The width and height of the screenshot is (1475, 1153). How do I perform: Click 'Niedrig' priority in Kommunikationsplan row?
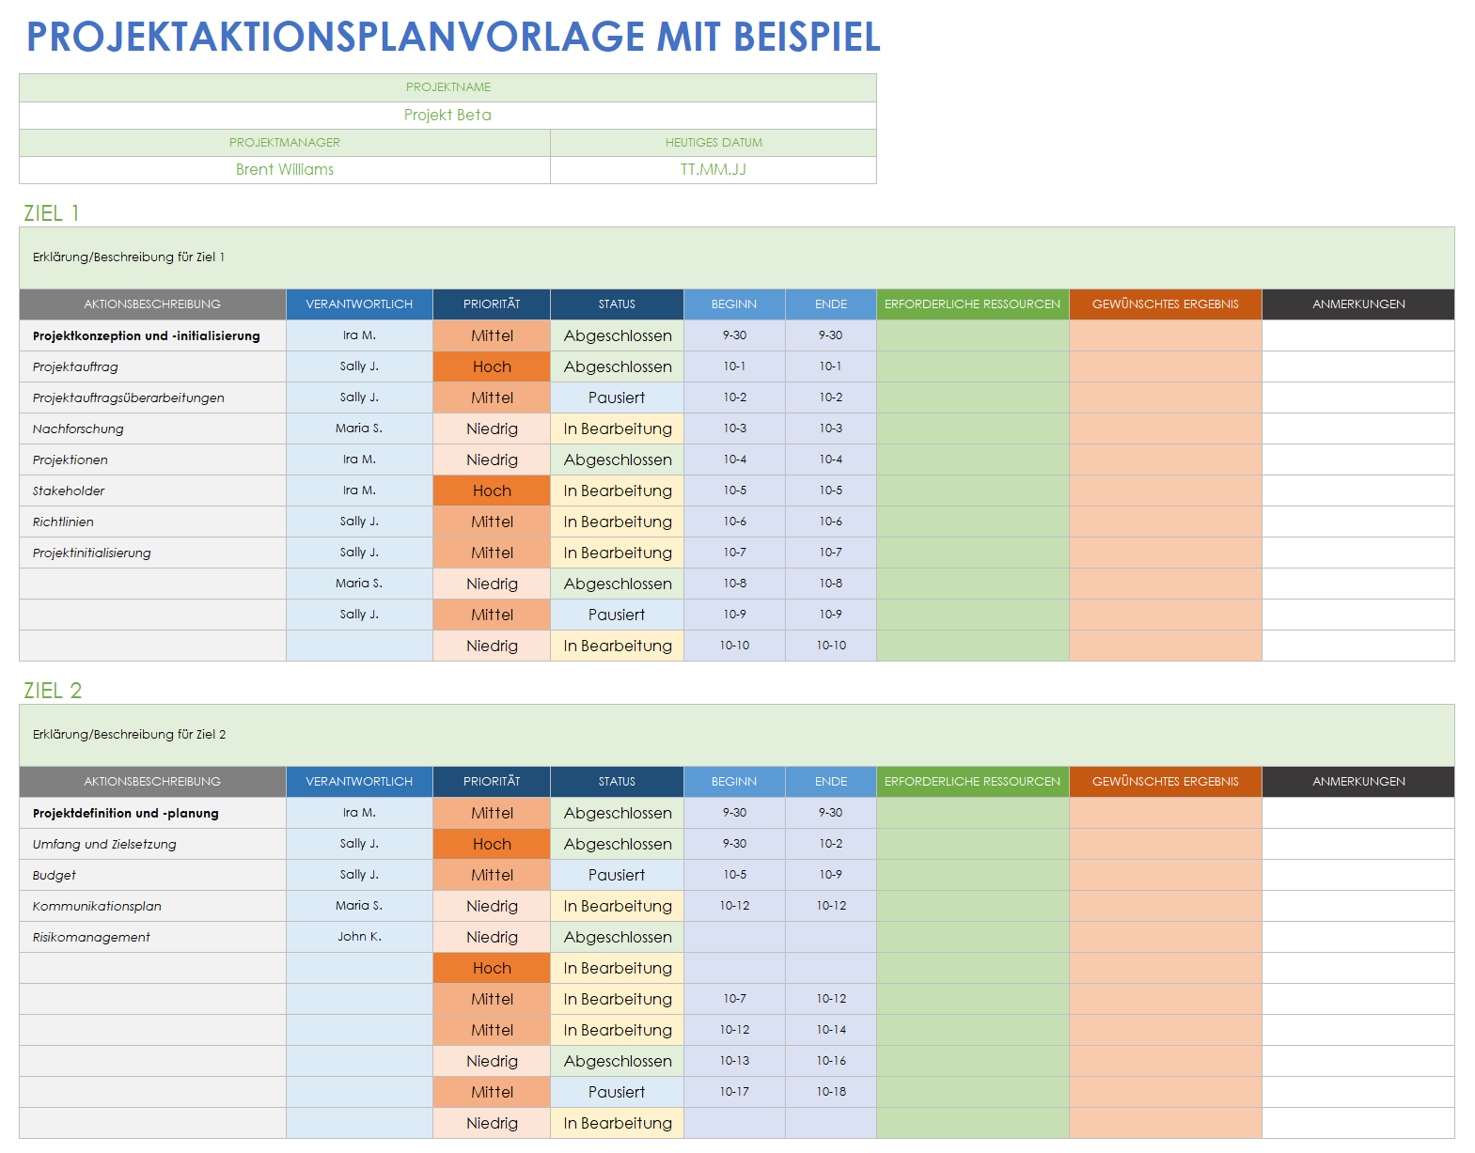click(492, 906)
